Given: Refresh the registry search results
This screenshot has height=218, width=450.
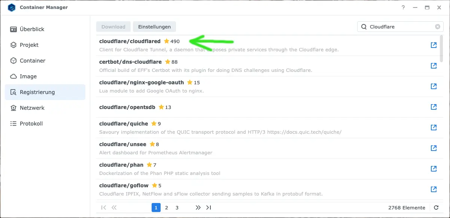Looking at the screenshot, I should coord(436,208).
